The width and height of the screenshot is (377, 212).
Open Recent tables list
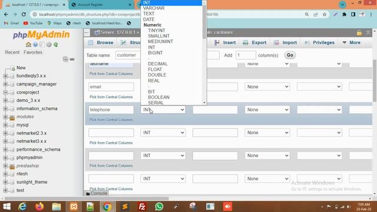pos(12,52)
